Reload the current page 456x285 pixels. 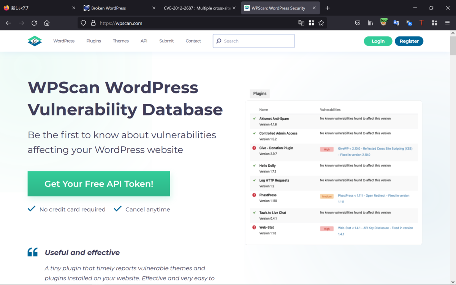(34, 23)
